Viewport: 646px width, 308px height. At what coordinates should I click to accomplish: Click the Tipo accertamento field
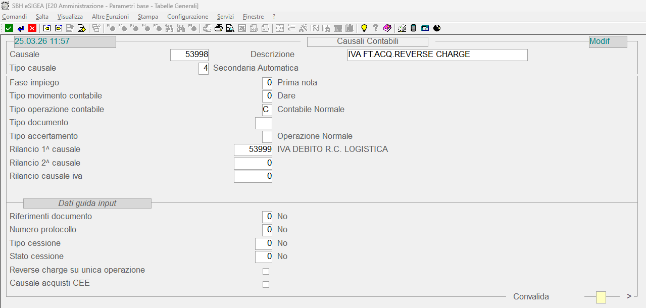click(x=267, y=136)
